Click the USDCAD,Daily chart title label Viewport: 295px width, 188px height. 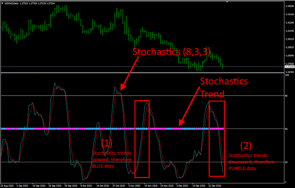pyautogui.click(x=11, y=3)
